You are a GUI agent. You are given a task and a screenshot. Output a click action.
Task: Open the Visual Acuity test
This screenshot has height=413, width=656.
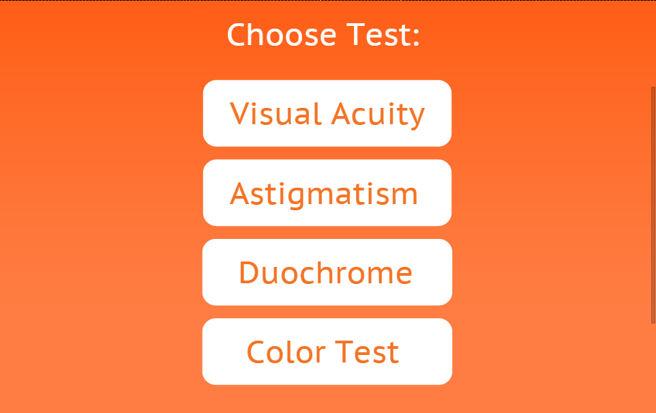(327, 113)
